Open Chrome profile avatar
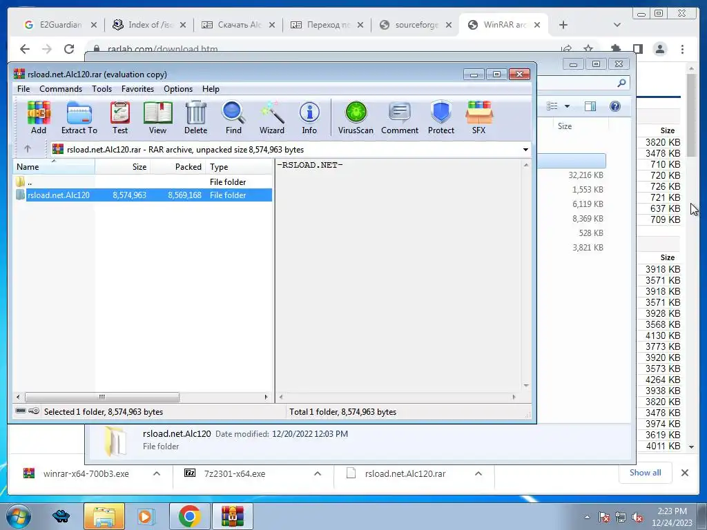This screenshot has height=530, width=707. coord(660,49)
